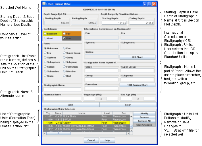
Task: Click the Elevation Ending Depth field showing -2105.0
Action: (x=141, y=23)
